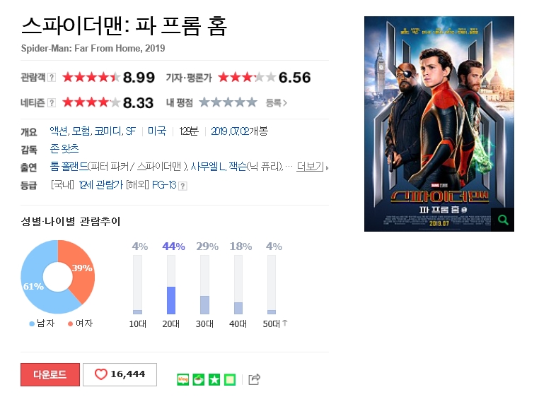Click the 12세 관람가 rating link
Image resolution: width=539 pixels, height=404 pixels.
[x=100, y=185]
